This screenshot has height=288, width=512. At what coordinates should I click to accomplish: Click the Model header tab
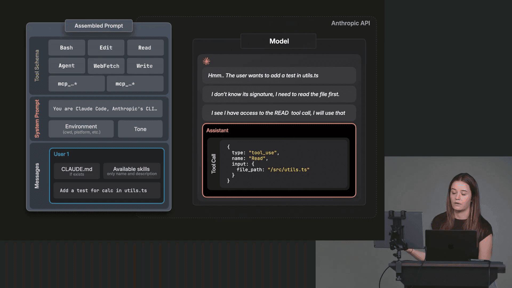point(278,41)
